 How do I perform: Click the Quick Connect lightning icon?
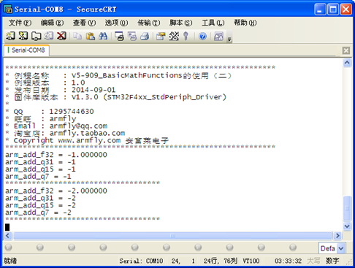coord(23,37)
